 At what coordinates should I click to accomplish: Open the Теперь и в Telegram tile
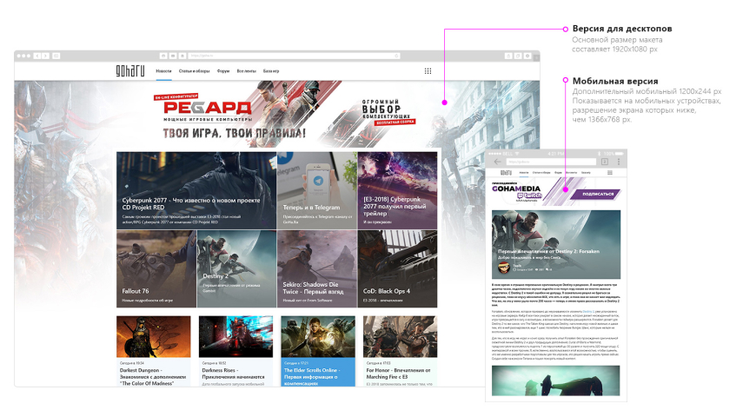click(317, 190)
